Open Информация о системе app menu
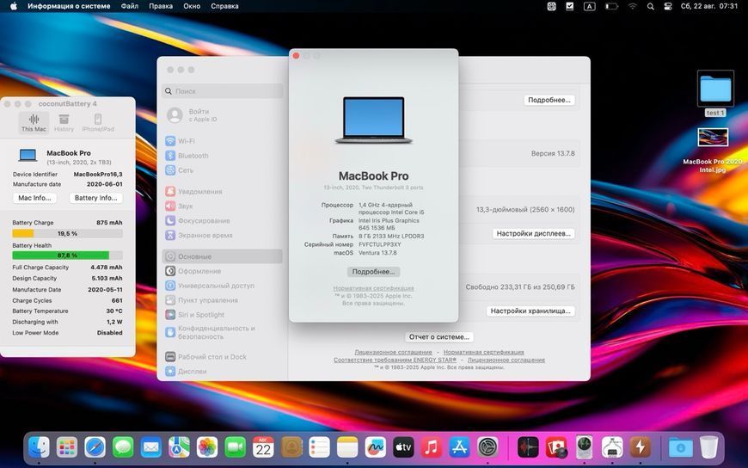This screenshot has height=468, width=748. (x=69, y=6)
